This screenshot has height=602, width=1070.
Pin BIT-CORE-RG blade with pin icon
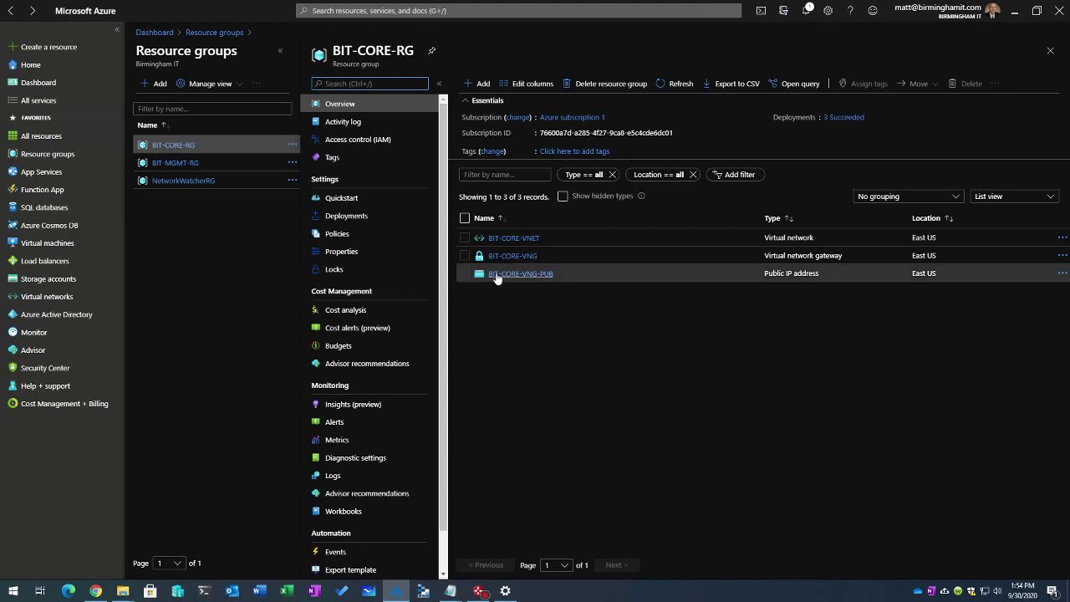431,51
